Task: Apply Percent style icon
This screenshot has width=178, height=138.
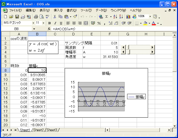Action: [99, 23]
